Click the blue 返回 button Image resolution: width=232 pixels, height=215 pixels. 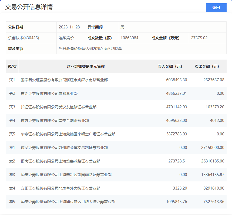(216, 8)
